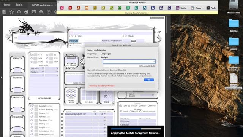Toggle DEX saving throw proficiency
The width and height of the screenshot is (243, 137).
[x=32, y=58]
